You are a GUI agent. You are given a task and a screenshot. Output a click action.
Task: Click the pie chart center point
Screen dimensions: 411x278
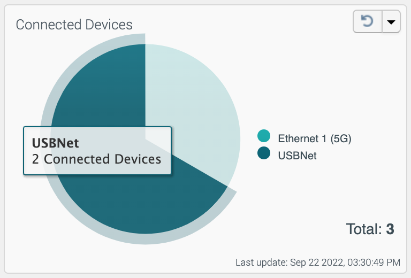point(145,138)
